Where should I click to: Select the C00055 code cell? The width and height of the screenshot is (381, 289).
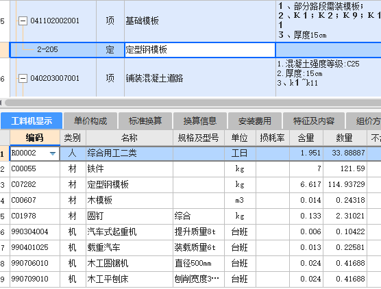tap(35, 168)
